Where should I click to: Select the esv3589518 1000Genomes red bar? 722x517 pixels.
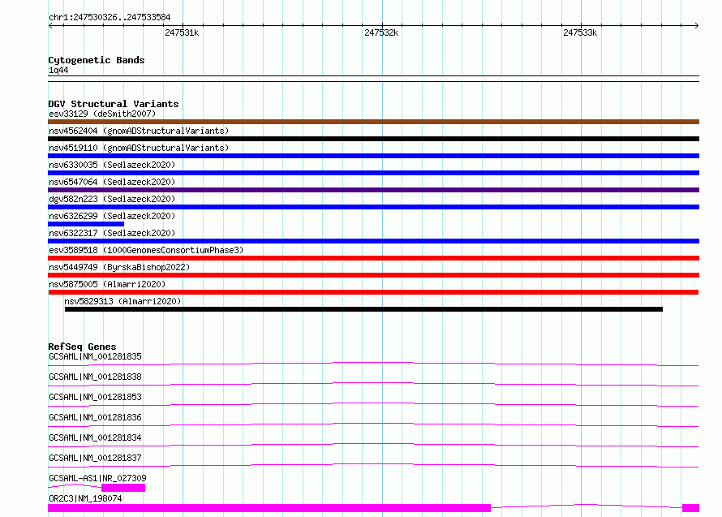[373, 258]
